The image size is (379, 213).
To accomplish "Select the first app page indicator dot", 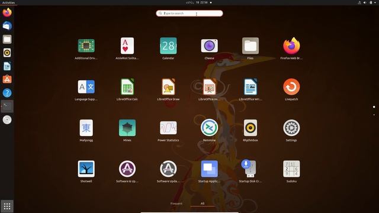I will pyautogui.click(x=374, y=106).
